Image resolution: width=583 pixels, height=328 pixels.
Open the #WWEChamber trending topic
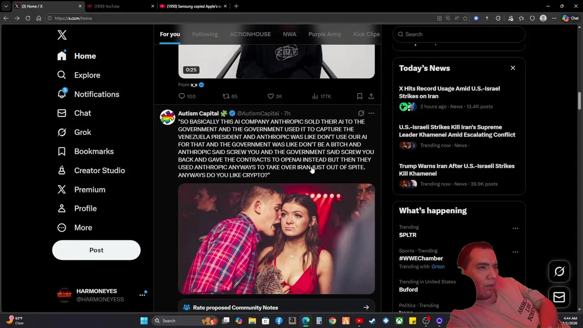point(421,258)
